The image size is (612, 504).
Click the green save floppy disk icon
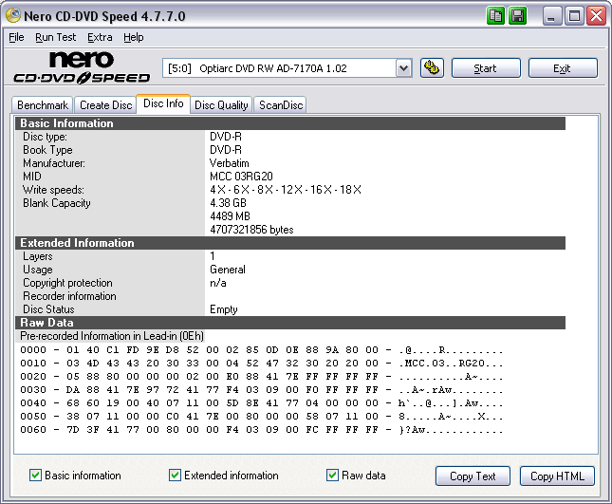coord(518,16)
